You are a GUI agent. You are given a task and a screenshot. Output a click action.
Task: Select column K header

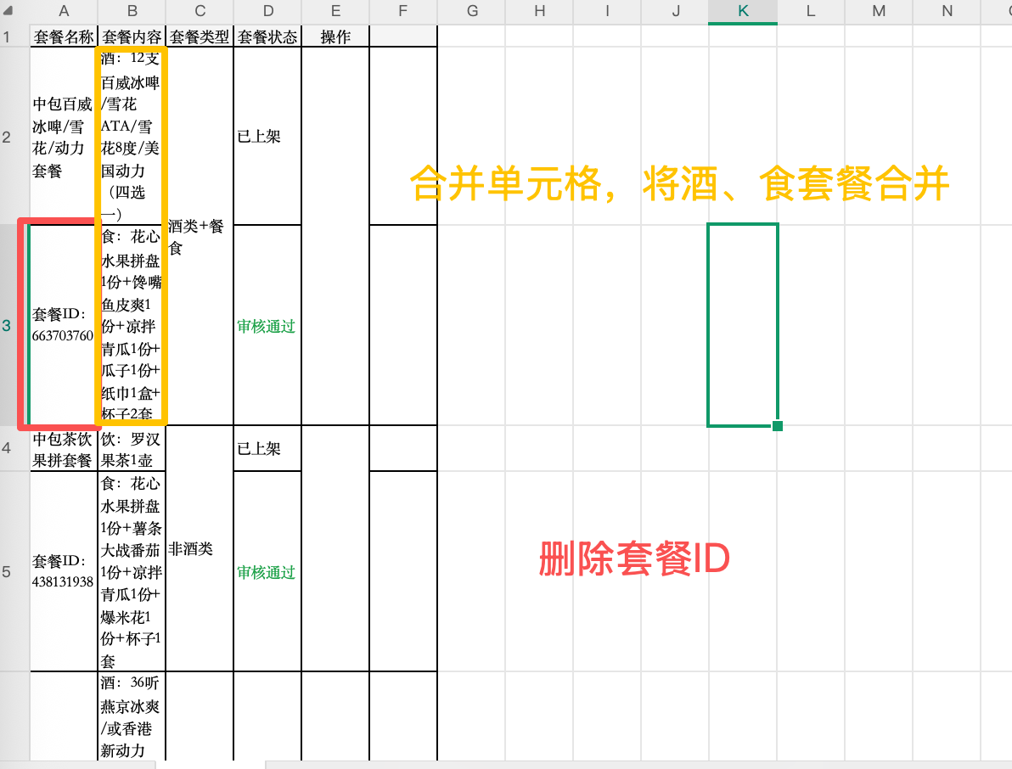[743, 12]
